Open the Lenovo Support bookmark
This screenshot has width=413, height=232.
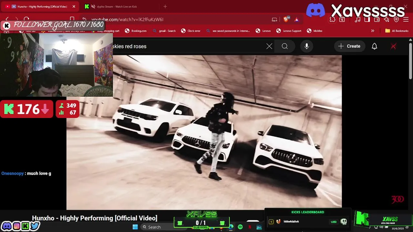(x=289, y=31)
